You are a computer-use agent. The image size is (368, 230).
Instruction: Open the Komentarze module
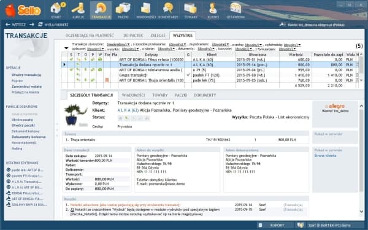(168, 10)
